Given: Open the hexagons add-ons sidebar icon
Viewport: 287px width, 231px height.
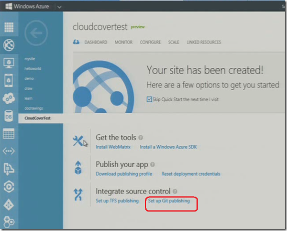Looking at the screenshot, I should tap(9, 222).
